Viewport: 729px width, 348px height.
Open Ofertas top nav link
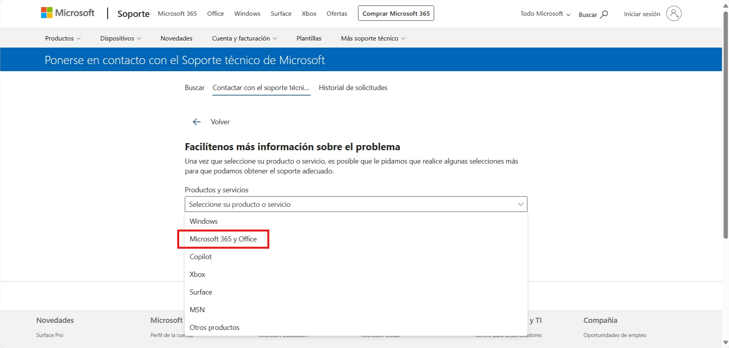337,13
